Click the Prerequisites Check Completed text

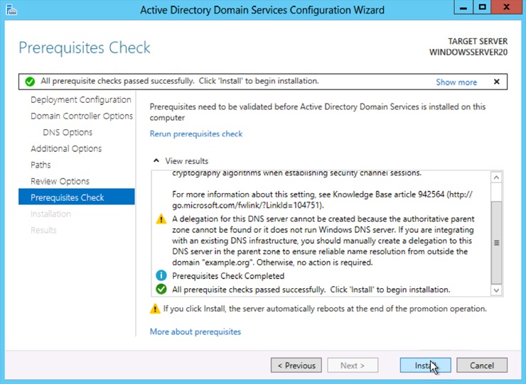(228, 276)
